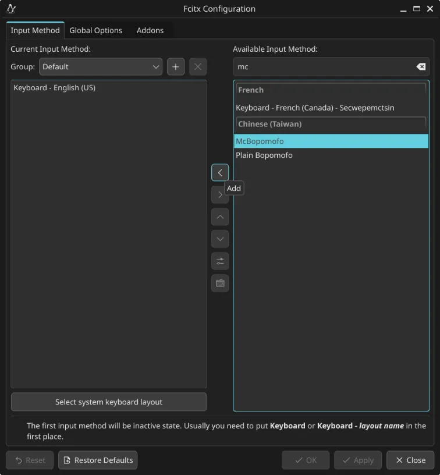440x475 pixels.
Task: Click the keyboard layout icon button
Action: 220,283
